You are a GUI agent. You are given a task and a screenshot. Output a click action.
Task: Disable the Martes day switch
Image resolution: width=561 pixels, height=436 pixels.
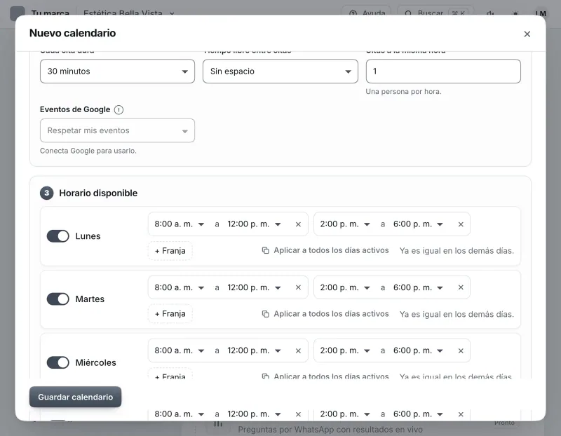coord(58,299)
